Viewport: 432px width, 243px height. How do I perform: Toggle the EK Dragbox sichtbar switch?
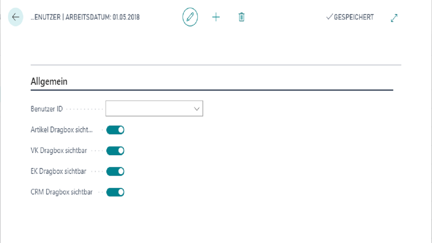[115, 171]
